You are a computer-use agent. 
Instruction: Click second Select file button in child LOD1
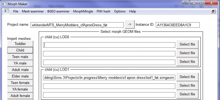click(x=187, y=85)
